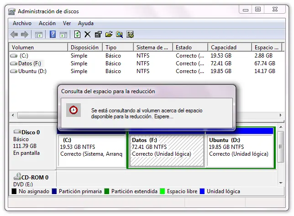Click disk pane scroll up arrow
The height and width of the screenshot is (216, 294).
click(281, 127)
